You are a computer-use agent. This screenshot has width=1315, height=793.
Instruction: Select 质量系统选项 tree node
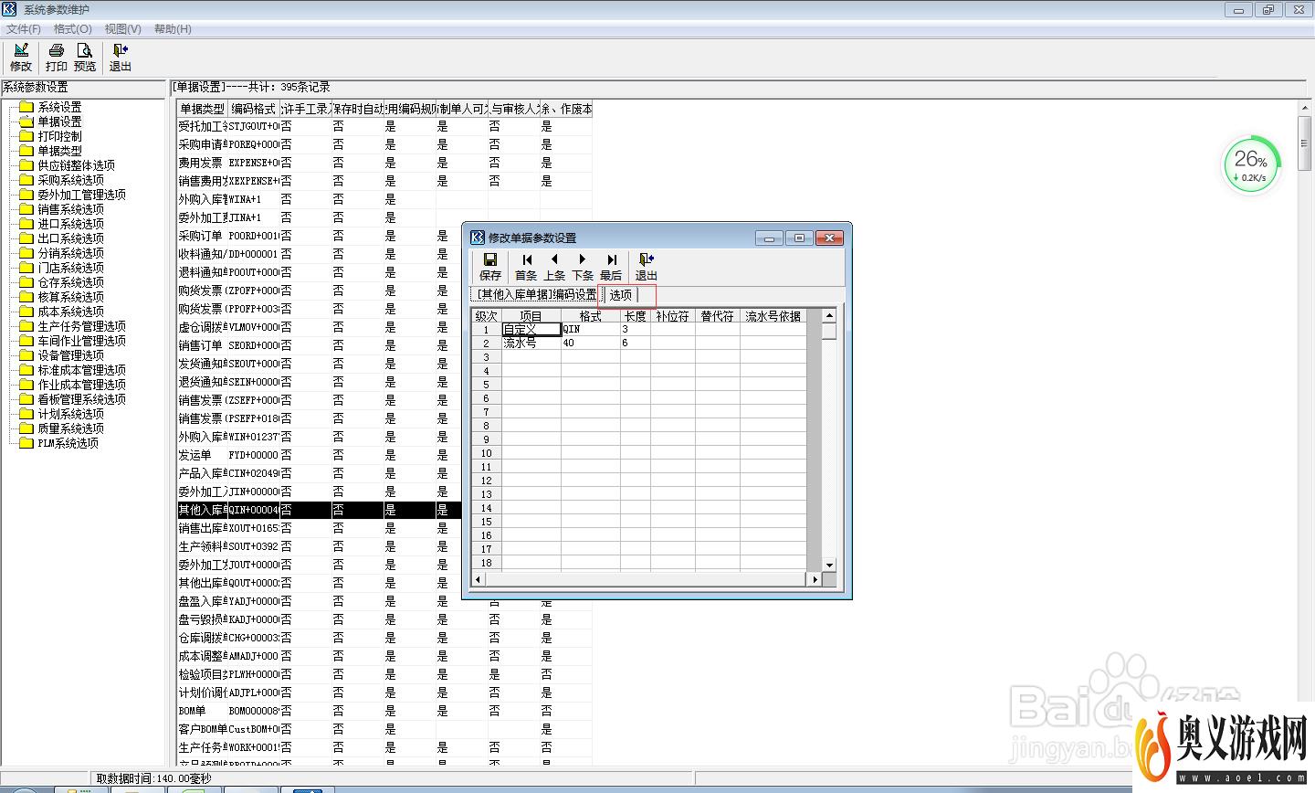point(70,428)
